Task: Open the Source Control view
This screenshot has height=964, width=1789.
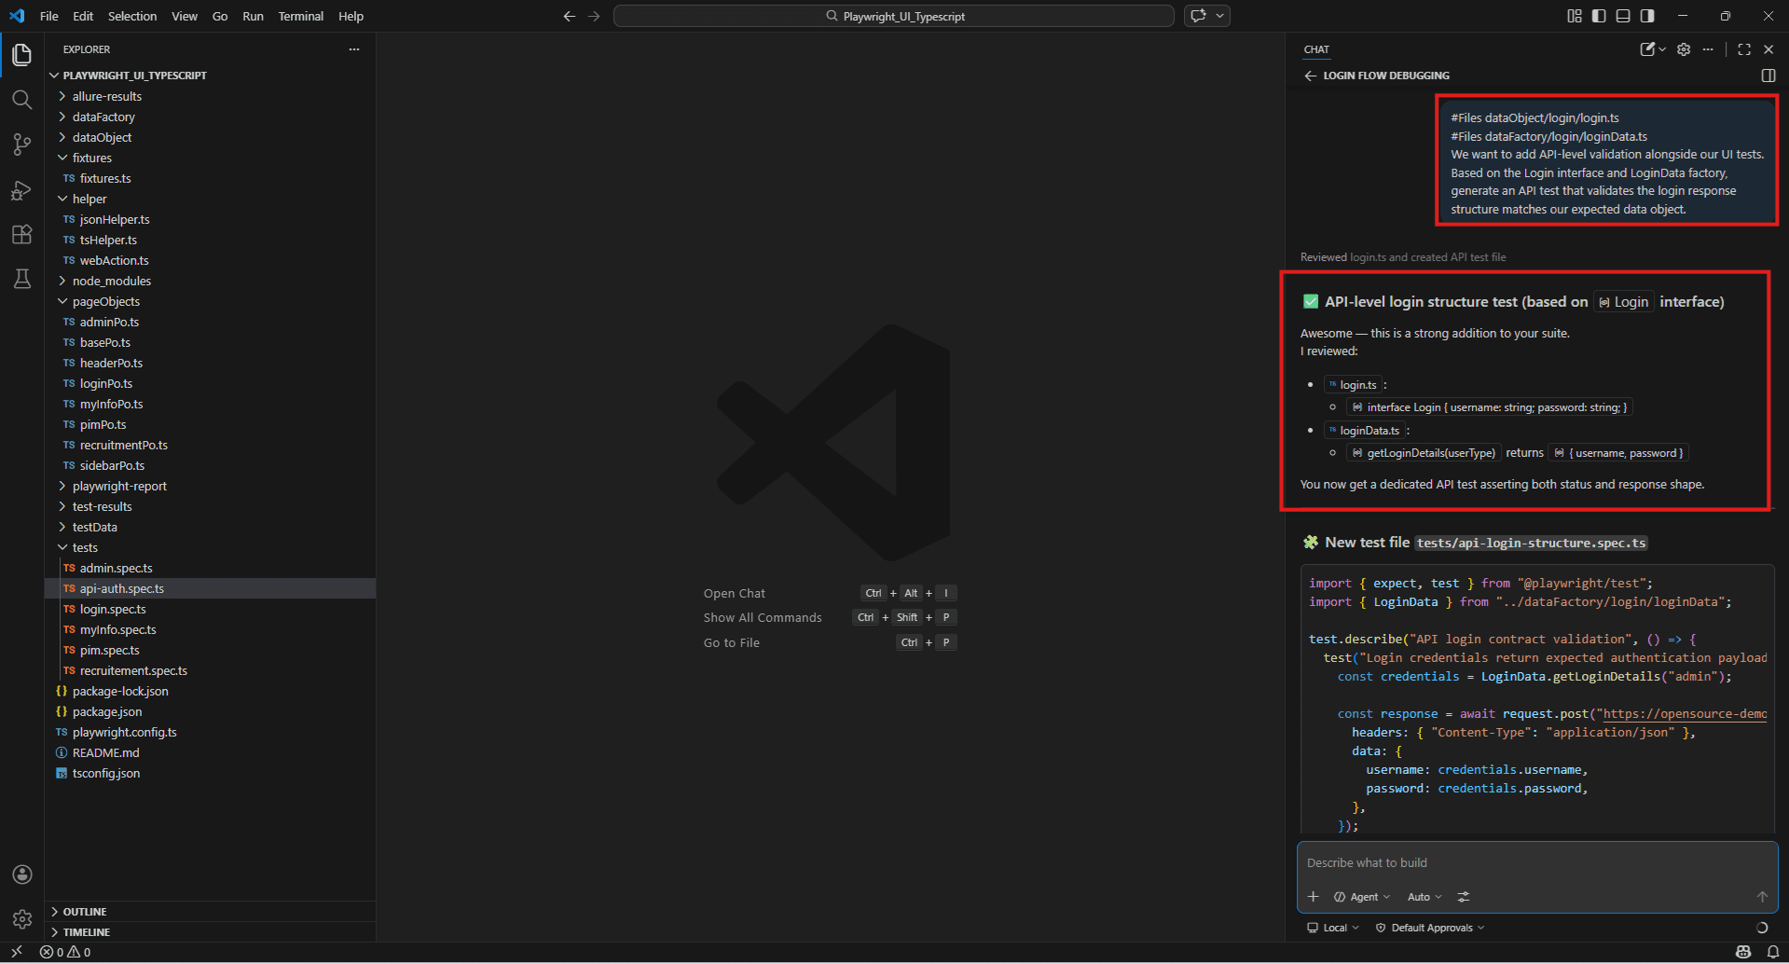Action: pyautogui.click(x=22, y=145)
